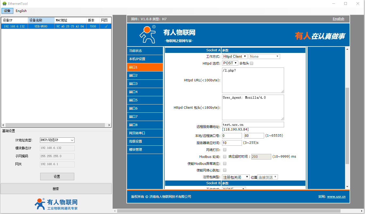Image resolution: width=365 pixels, height=214 pixels.
Task: Open the www.usr.cn website link
Action: [x=336, y=197]
